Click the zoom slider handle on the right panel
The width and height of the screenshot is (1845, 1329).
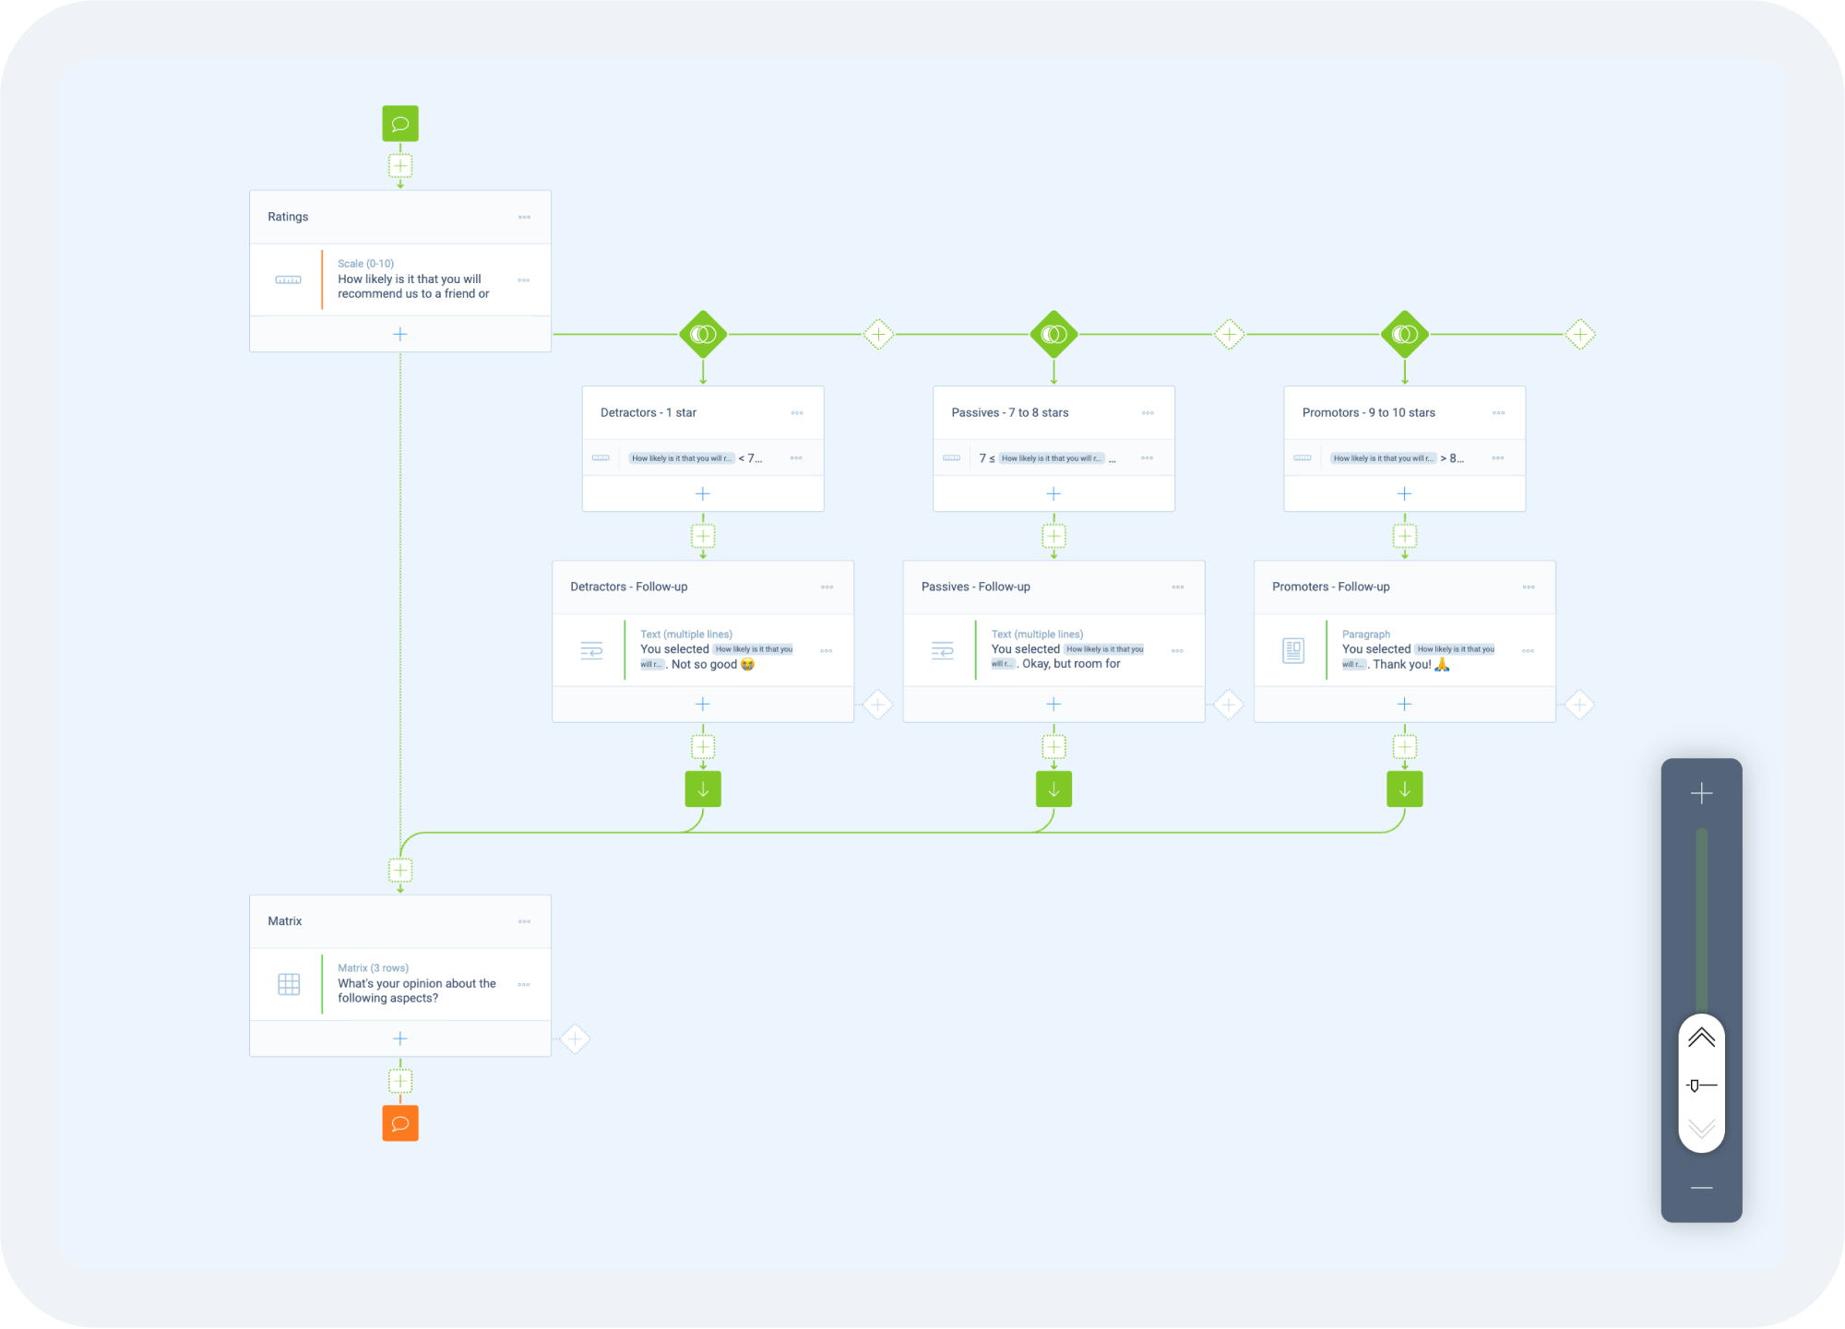click(1701, 1086)
